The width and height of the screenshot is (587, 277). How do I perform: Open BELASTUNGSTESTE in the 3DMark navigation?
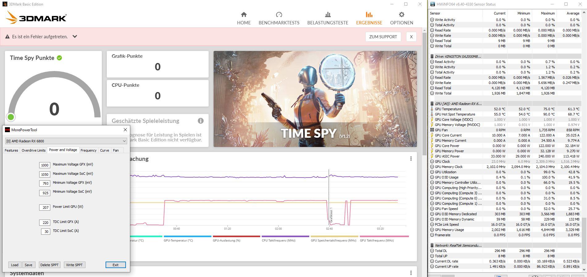pos(328,18)
